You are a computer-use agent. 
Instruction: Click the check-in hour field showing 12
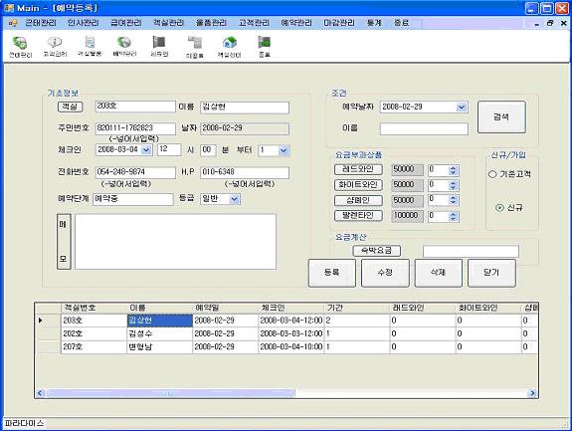(x=169, y=150)
